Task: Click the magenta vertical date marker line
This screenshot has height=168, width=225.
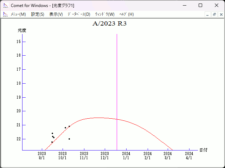Action: point(117,87)
